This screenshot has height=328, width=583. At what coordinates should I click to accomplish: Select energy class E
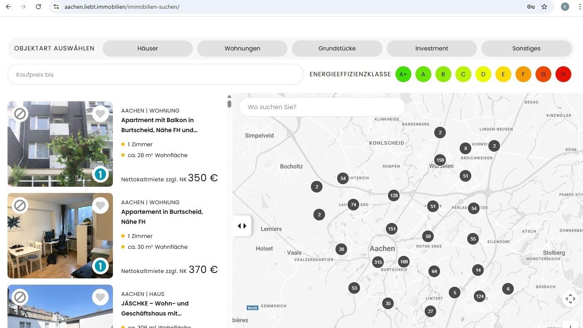pos(503,74)
